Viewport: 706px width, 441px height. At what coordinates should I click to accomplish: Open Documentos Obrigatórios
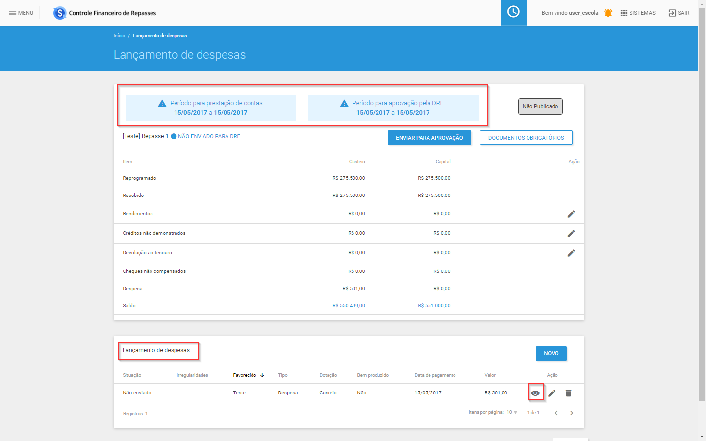click(x=526, y=138)
